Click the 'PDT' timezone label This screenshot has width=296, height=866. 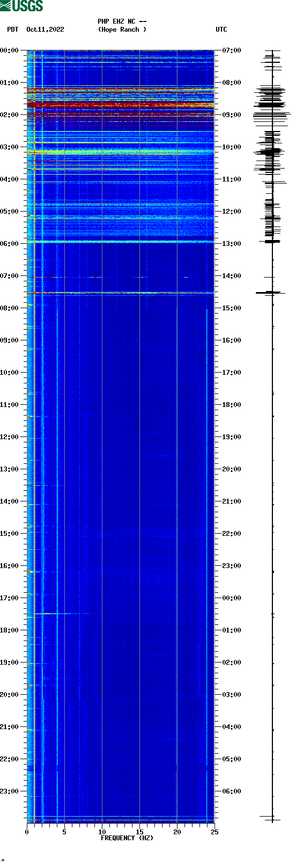coord(12,30)
